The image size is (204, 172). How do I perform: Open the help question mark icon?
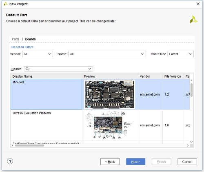coord(10,161)
